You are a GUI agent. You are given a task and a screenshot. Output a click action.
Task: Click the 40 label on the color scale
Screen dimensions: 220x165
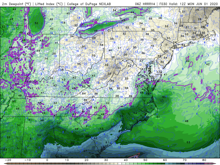pos(126,160)
